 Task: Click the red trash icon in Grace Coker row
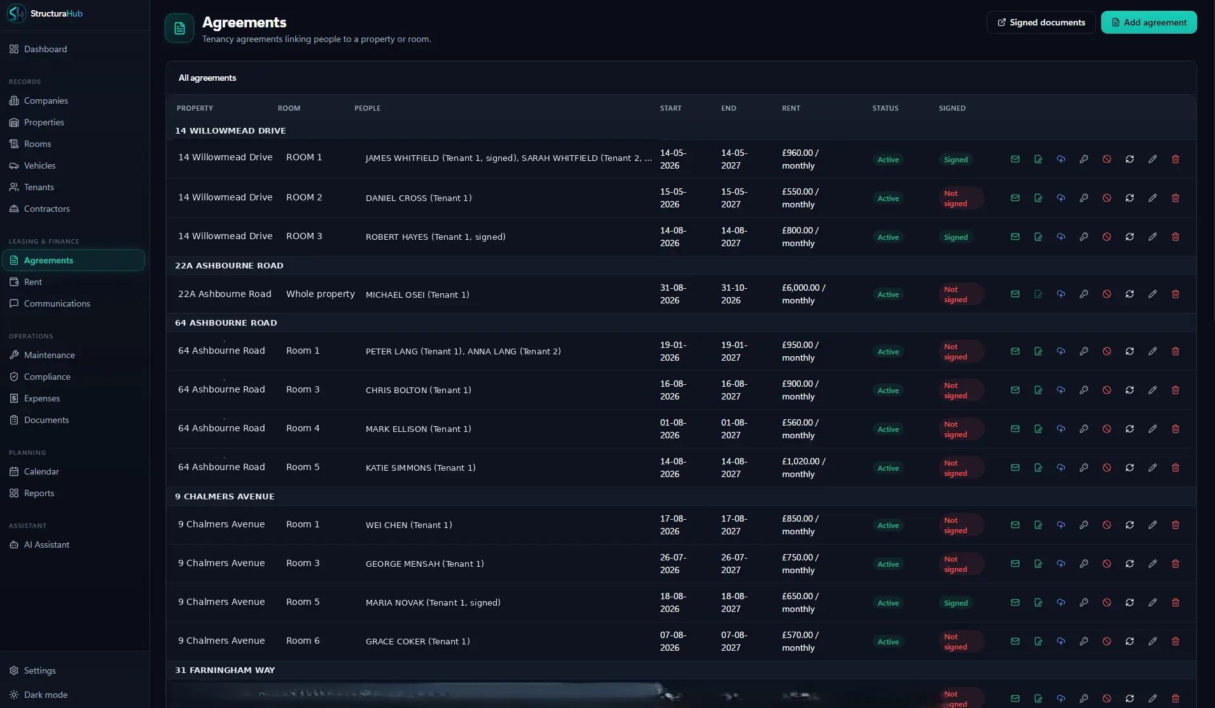(x=1176, y=641)
